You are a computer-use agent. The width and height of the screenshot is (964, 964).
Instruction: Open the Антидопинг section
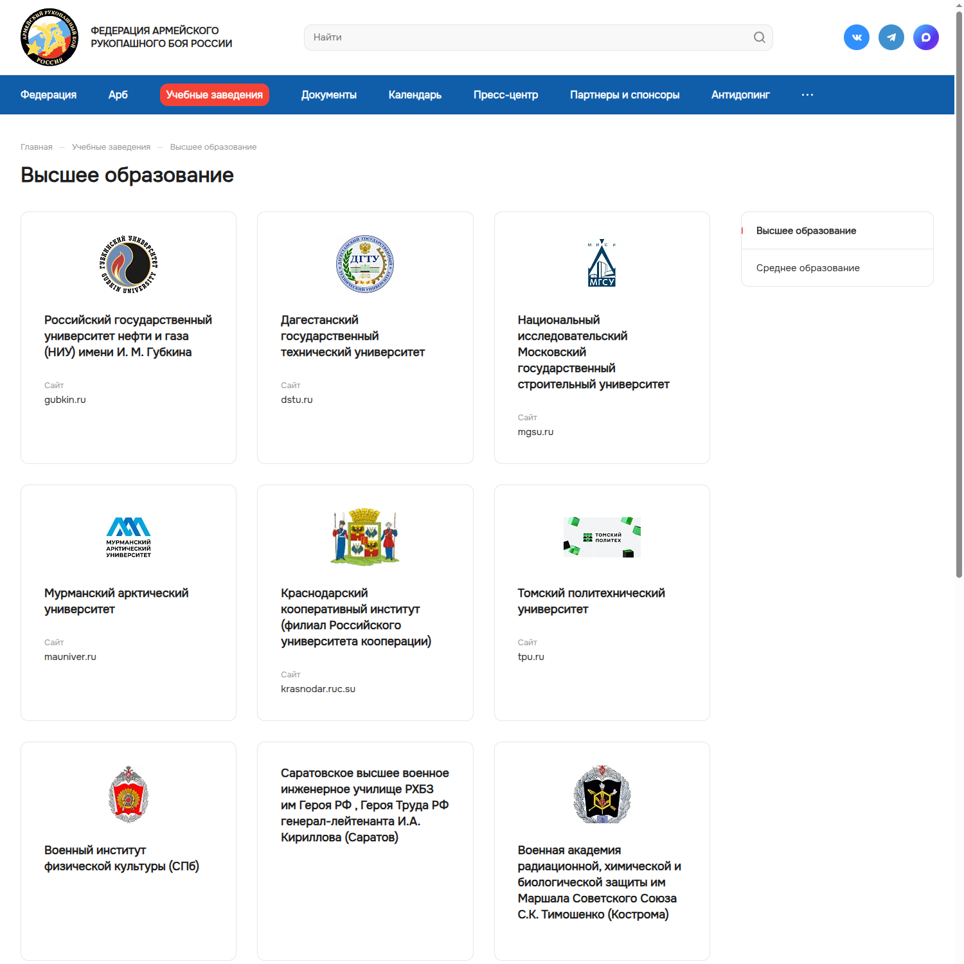click(x=740, y=95)
